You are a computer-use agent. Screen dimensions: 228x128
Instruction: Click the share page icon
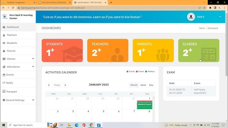[x=199, y=8]
